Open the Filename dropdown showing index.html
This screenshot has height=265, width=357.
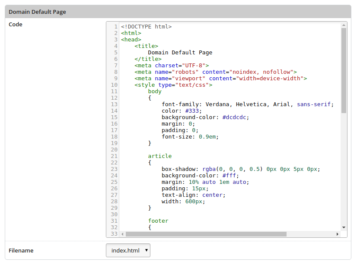pos(128,250)
